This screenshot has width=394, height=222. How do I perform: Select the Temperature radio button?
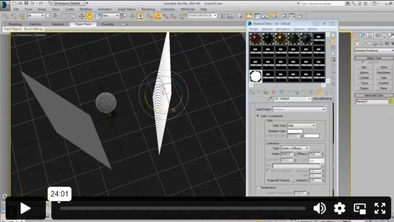[258, 188]
